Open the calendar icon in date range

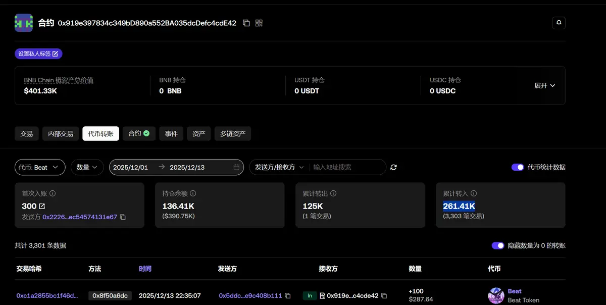(x=236, y=167)
